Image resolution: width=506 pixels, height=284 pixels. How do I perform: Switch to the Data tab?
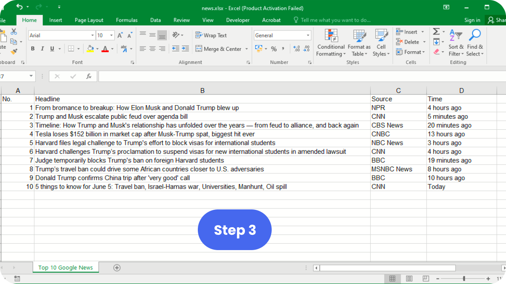pyautogui.click(x=155, y=20)
